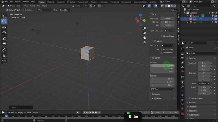This screenshot has width=218, height=122.
Task: Select the Move tool in the toolbar
Action: click(4, 27)
